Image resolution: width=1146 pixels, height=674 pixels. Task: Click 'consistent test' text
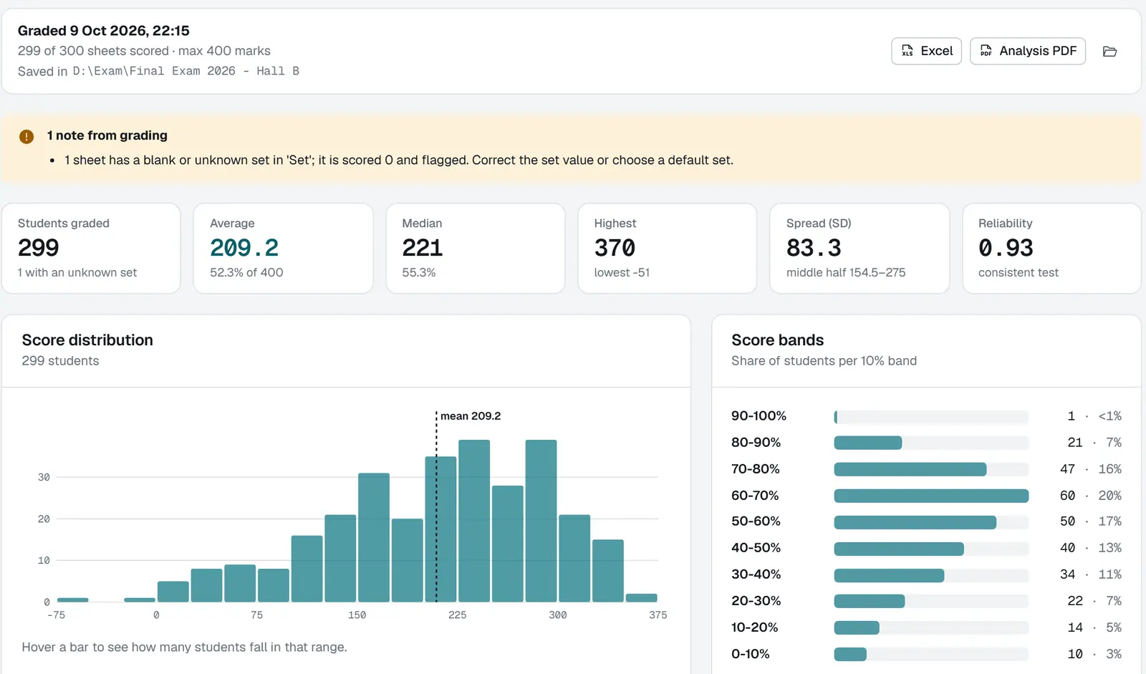point(1019,273)
